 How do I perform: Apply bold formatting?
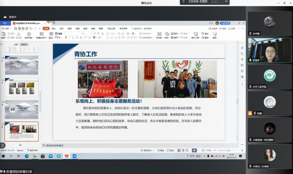(x=66, y=38)
